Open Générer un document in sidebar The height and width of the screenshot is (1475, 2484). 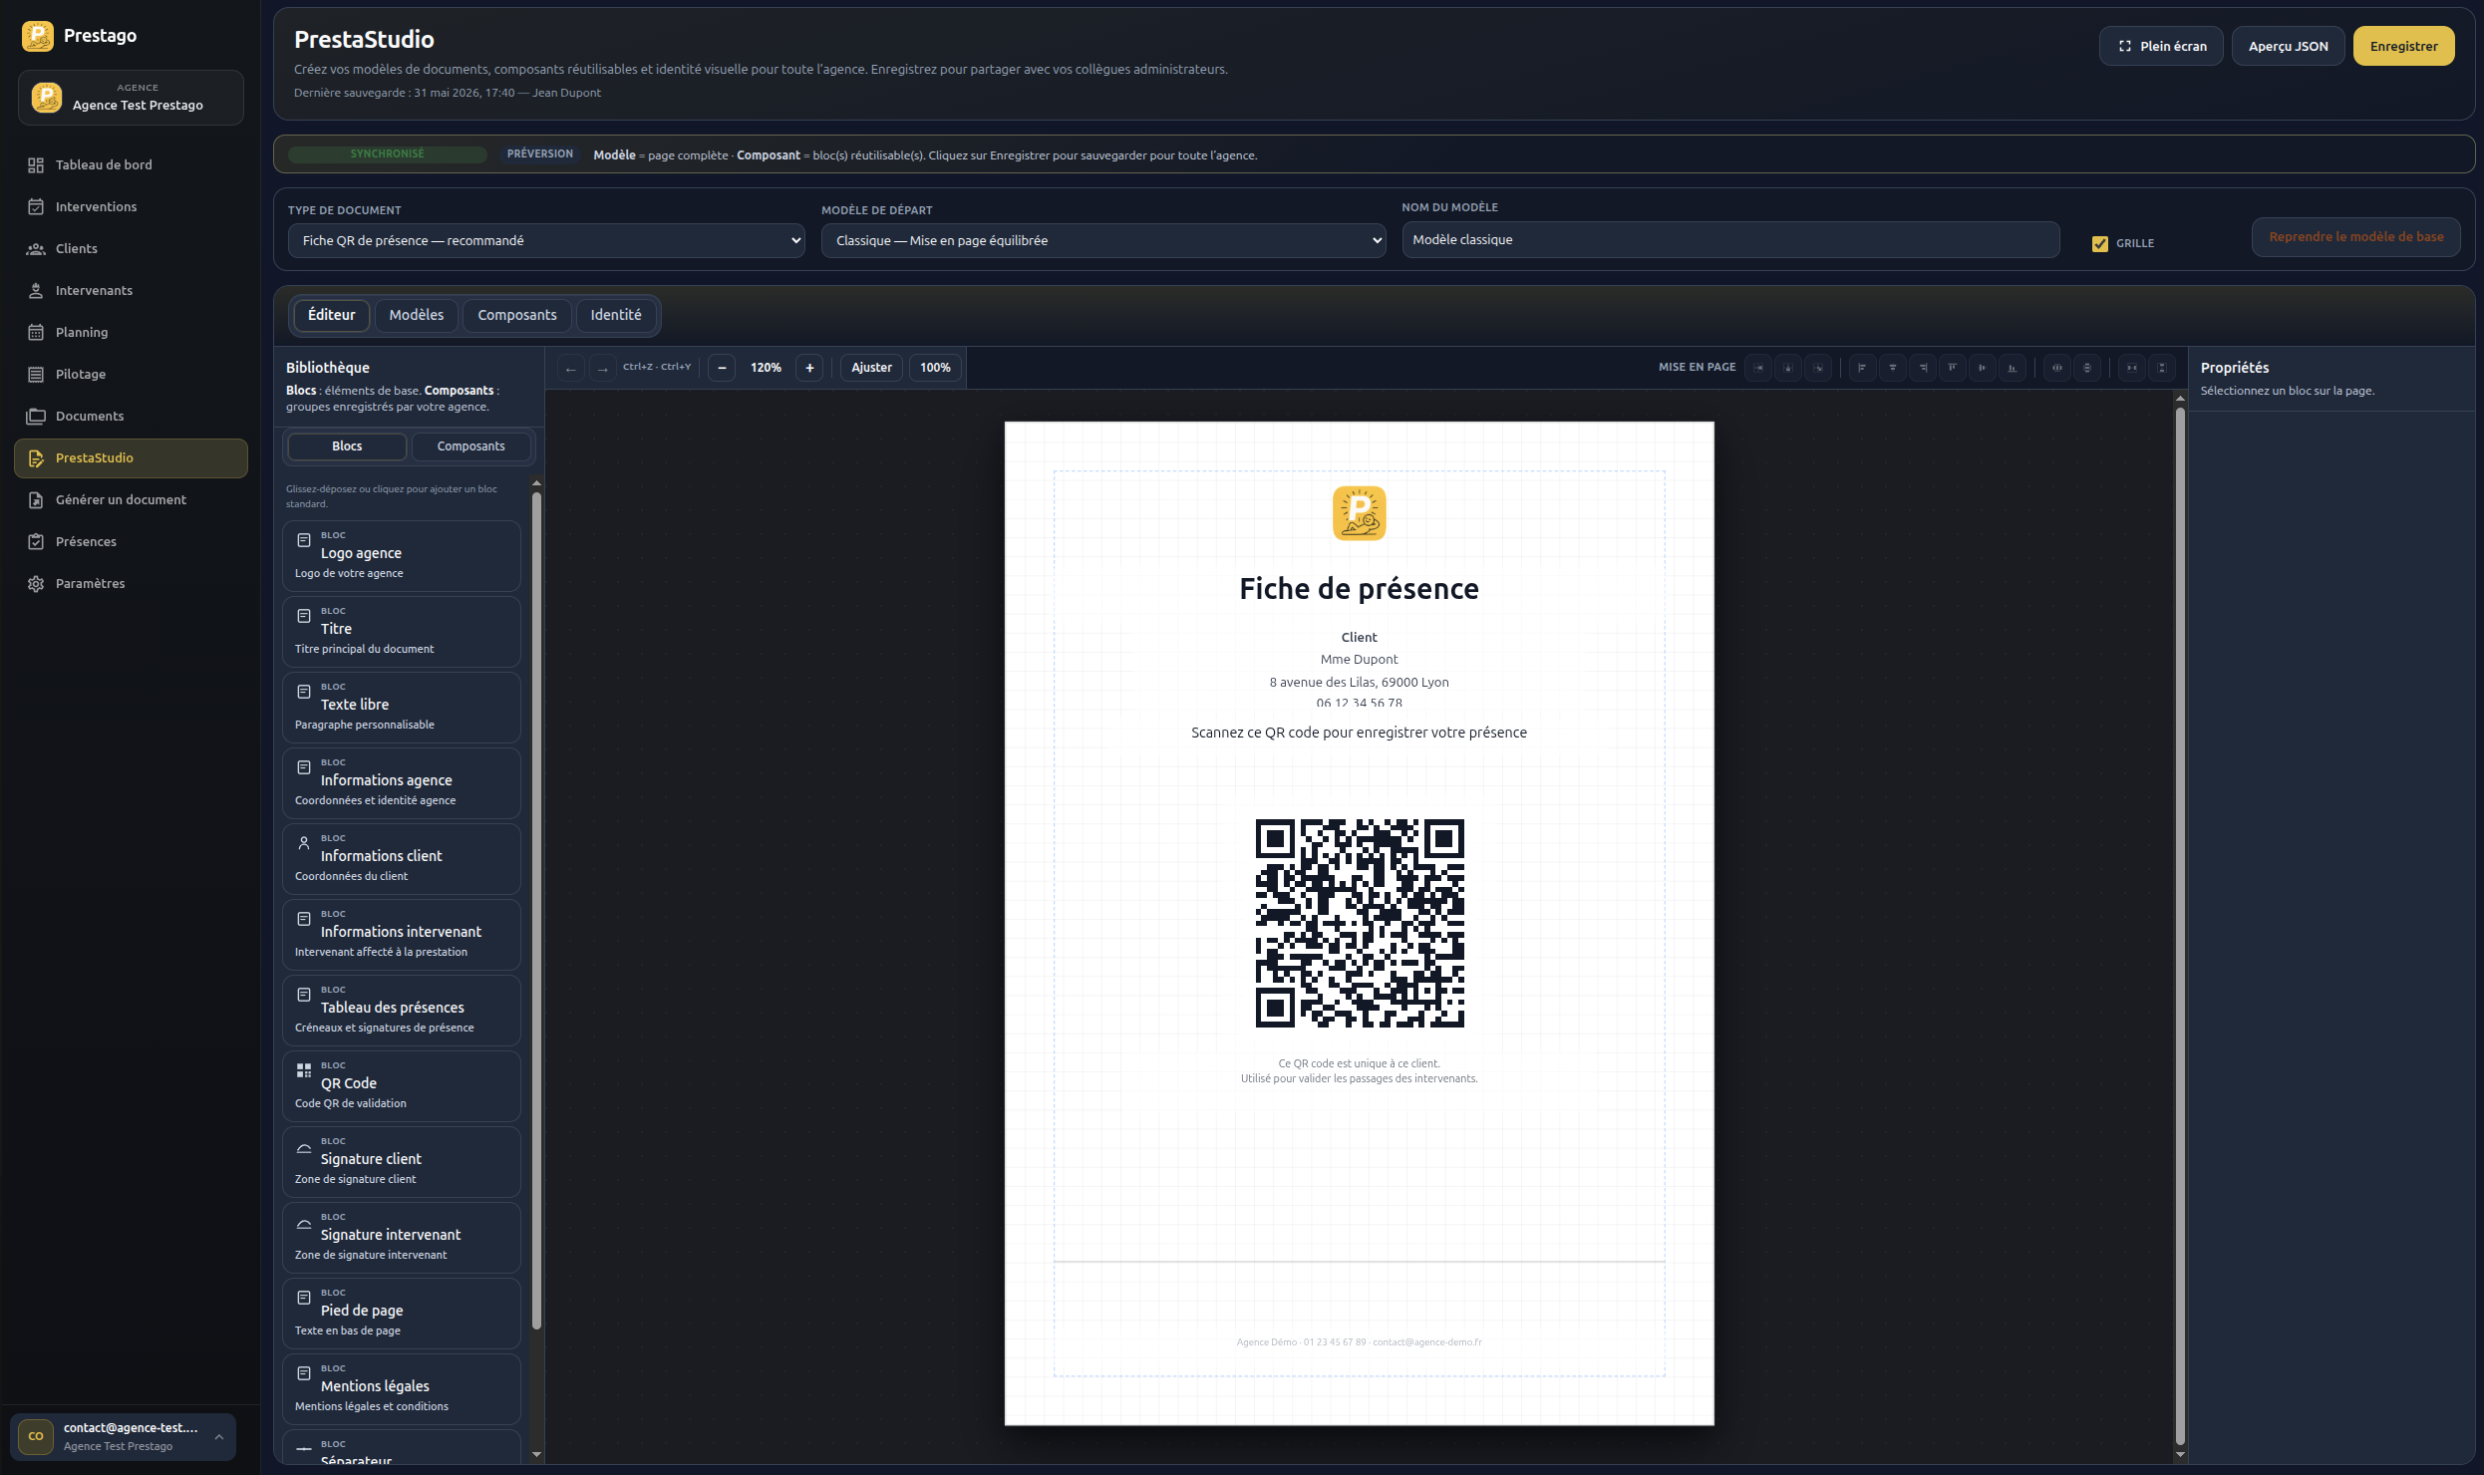coord(131,499)
